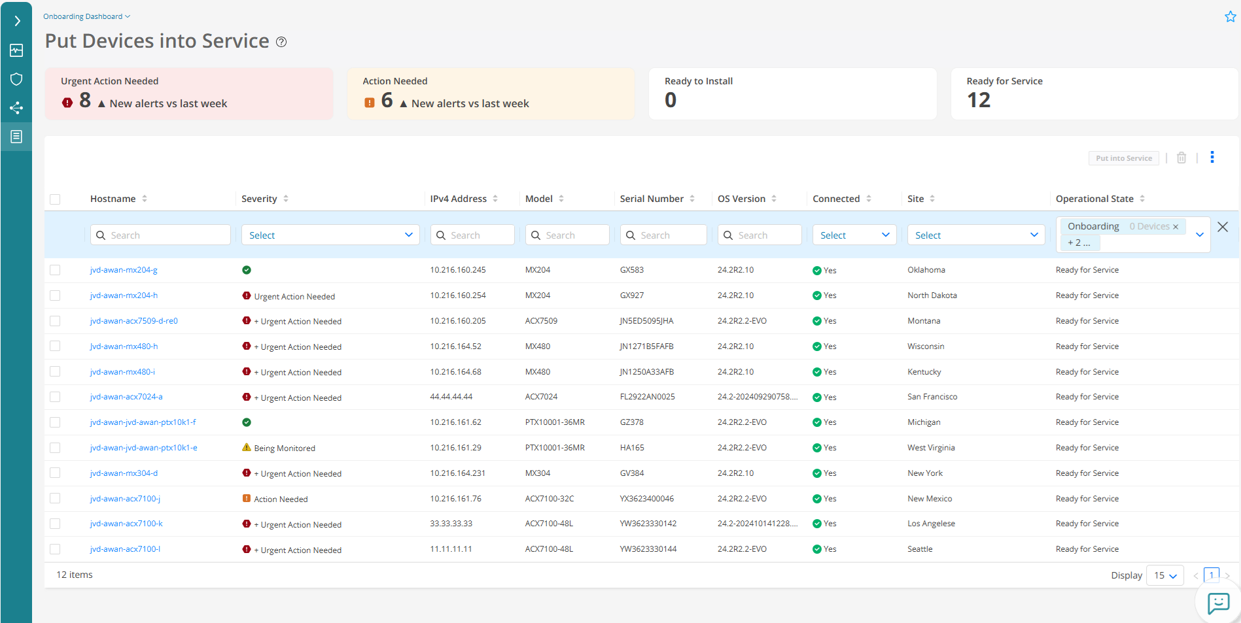Open the monitoring chart sidebar icon
The image size is (1241, 623).
tap(16, 50)
